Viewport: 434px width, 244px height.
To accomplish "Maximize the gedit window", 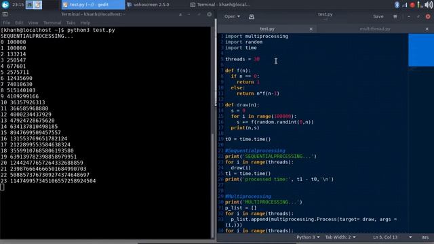I will [x=418, y=16].
